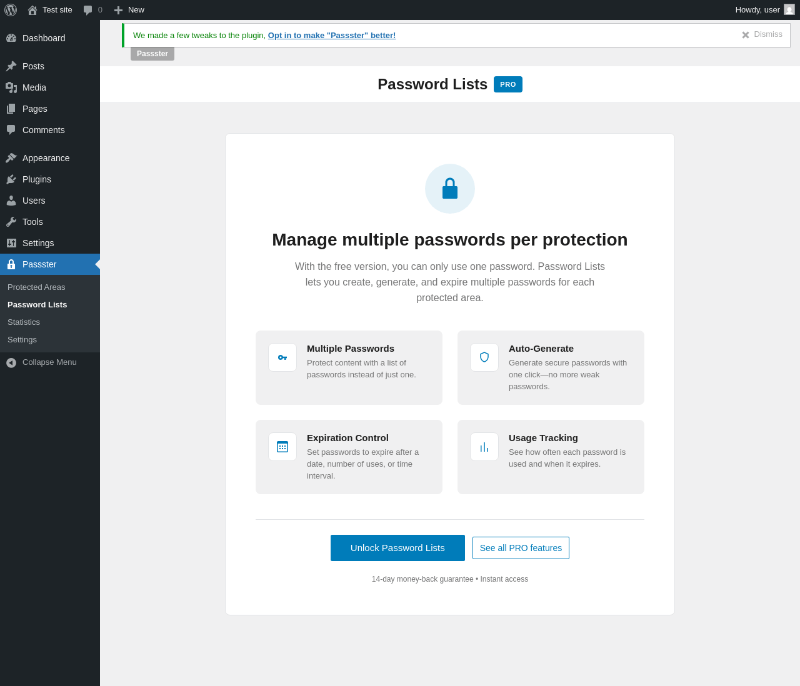Open Protected Areas in the Passster submenu
This screenshot has height=686, width=800.
click(x=36, y=287)
